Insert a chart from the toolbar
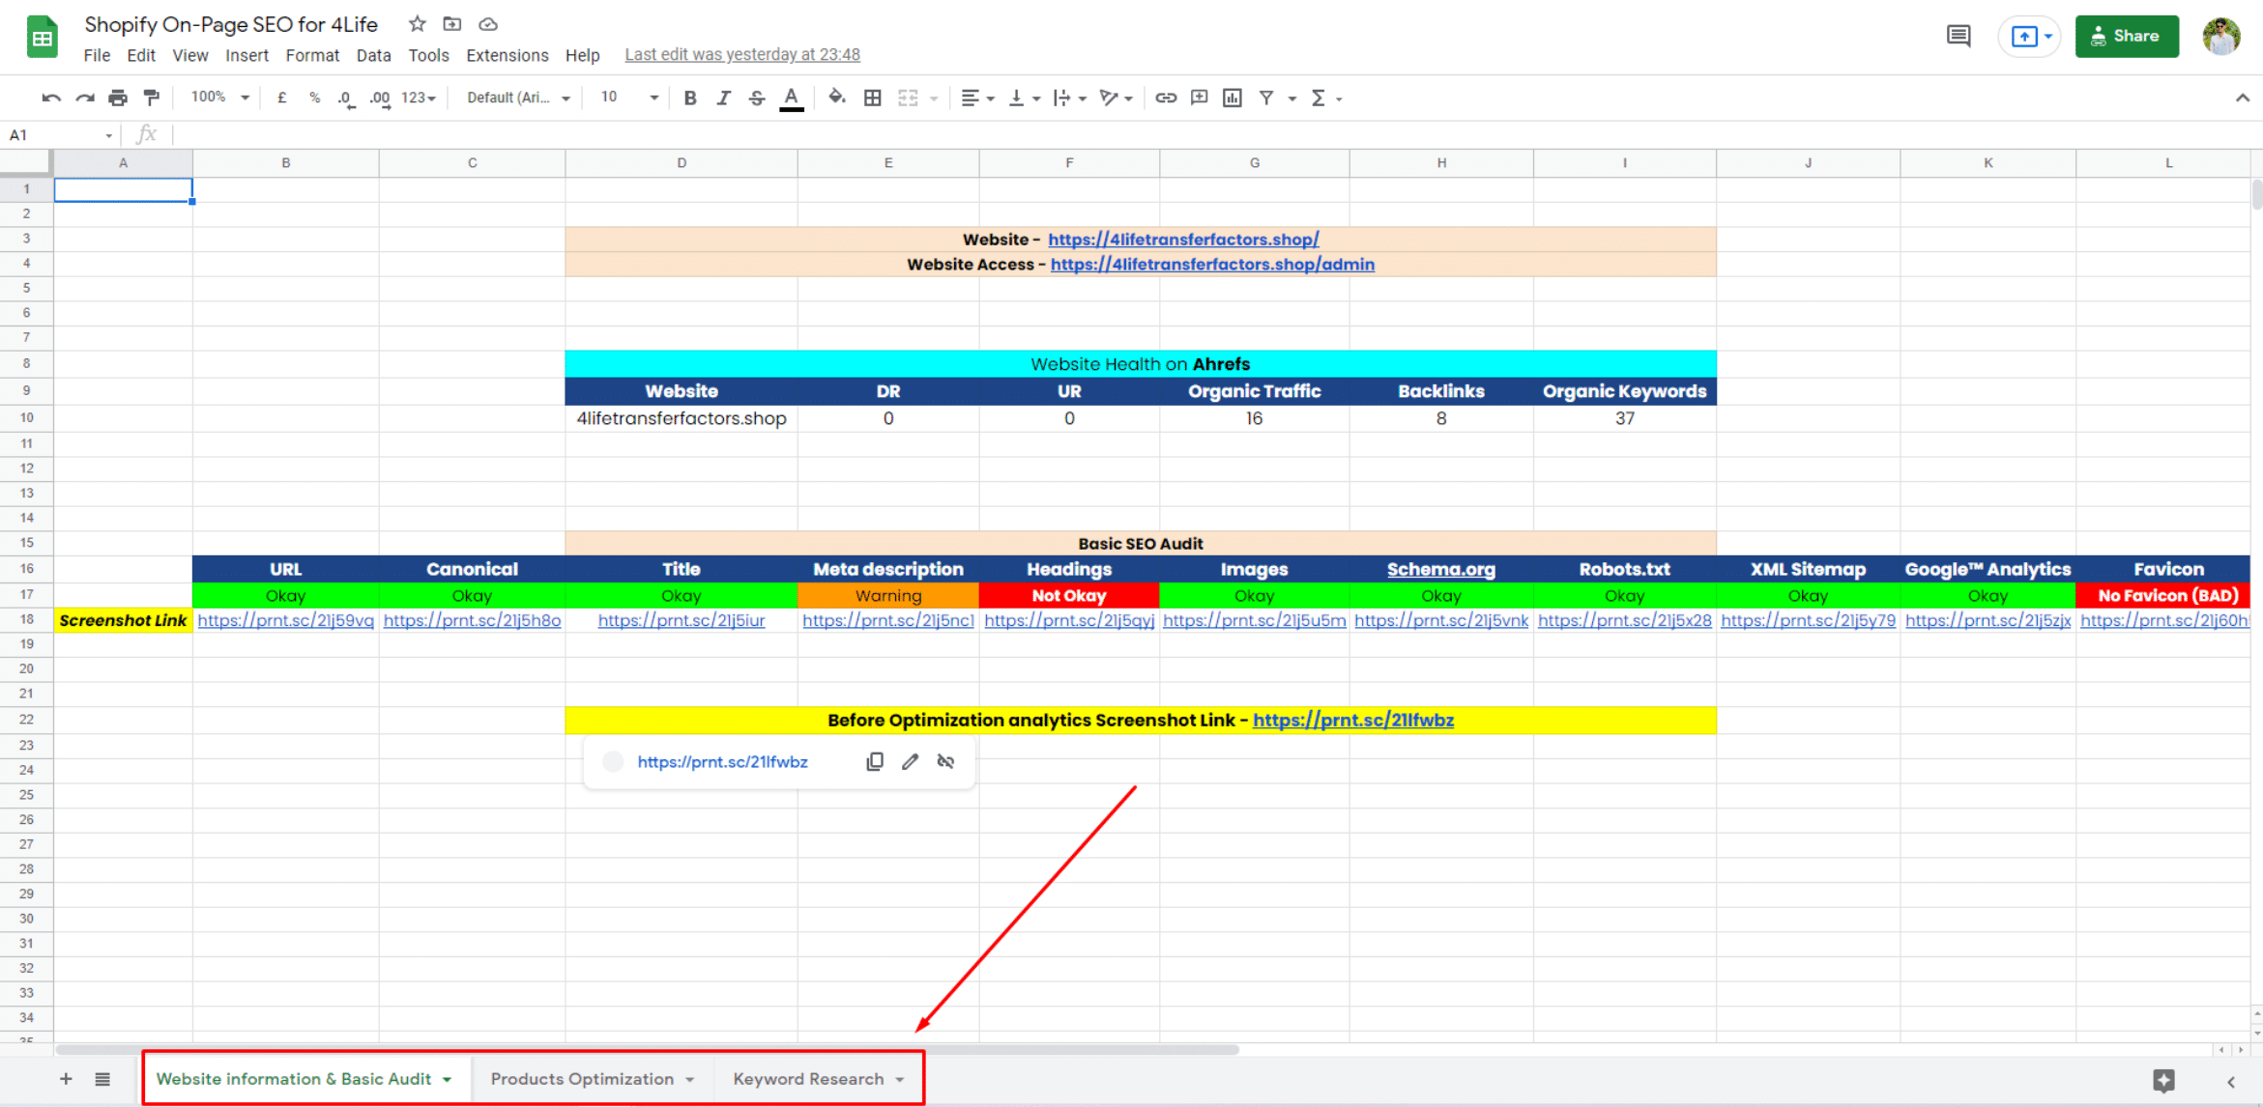Viewport: 2263px width, 1107px height. tap(1232, 97)
